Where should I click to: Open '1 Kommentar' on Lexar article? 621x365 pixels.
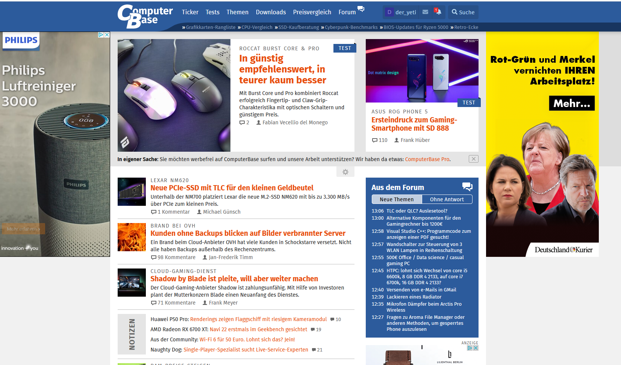(x=170, y=212)
